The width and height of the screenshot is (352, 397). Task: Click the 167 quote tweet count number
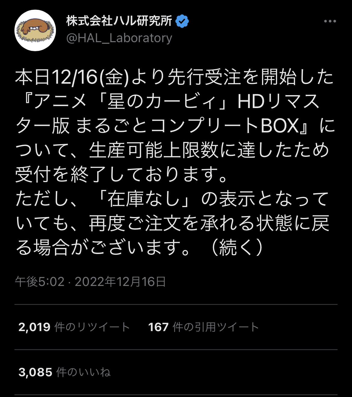[158, 327]
